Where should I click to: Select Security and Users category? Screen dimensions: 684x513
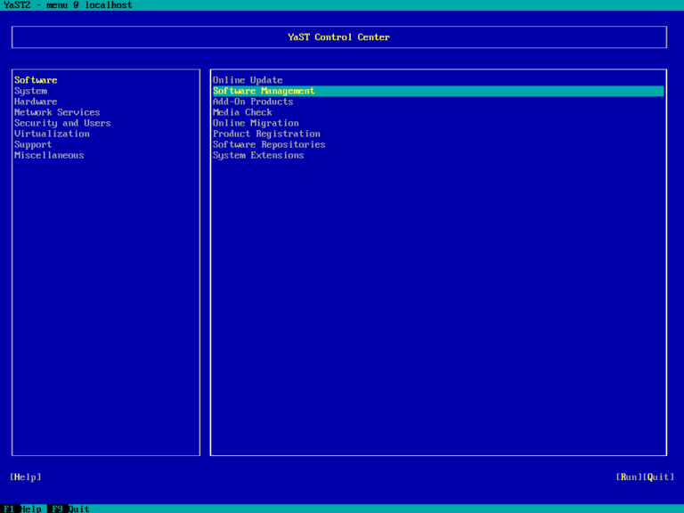62,123
